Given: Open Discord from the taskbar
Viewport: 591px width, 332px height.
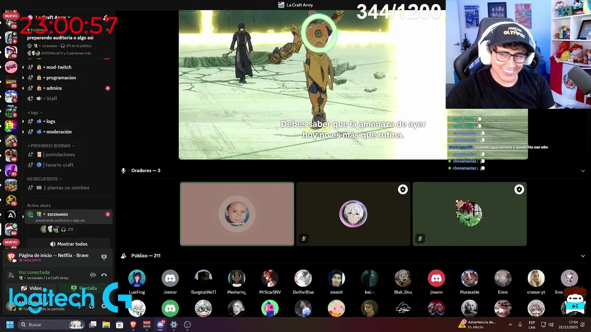Looking at the screenshot, I should click(160, 325).
